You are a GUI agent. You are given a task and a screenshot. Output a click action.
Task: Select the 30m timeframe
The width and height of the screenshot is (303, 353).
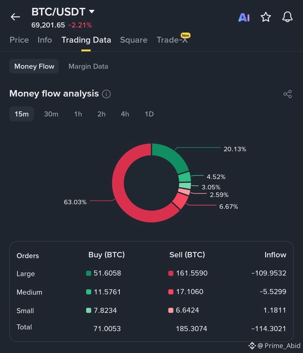click(51, 114)
